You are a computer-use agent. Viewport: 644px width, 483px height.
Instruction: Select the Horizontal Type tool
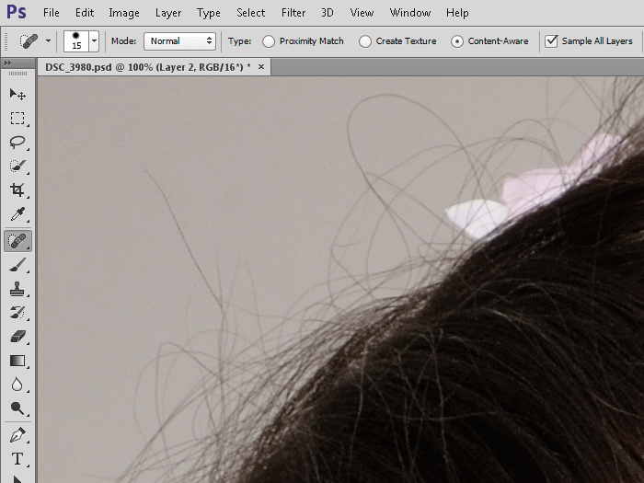tap(17, 459)
